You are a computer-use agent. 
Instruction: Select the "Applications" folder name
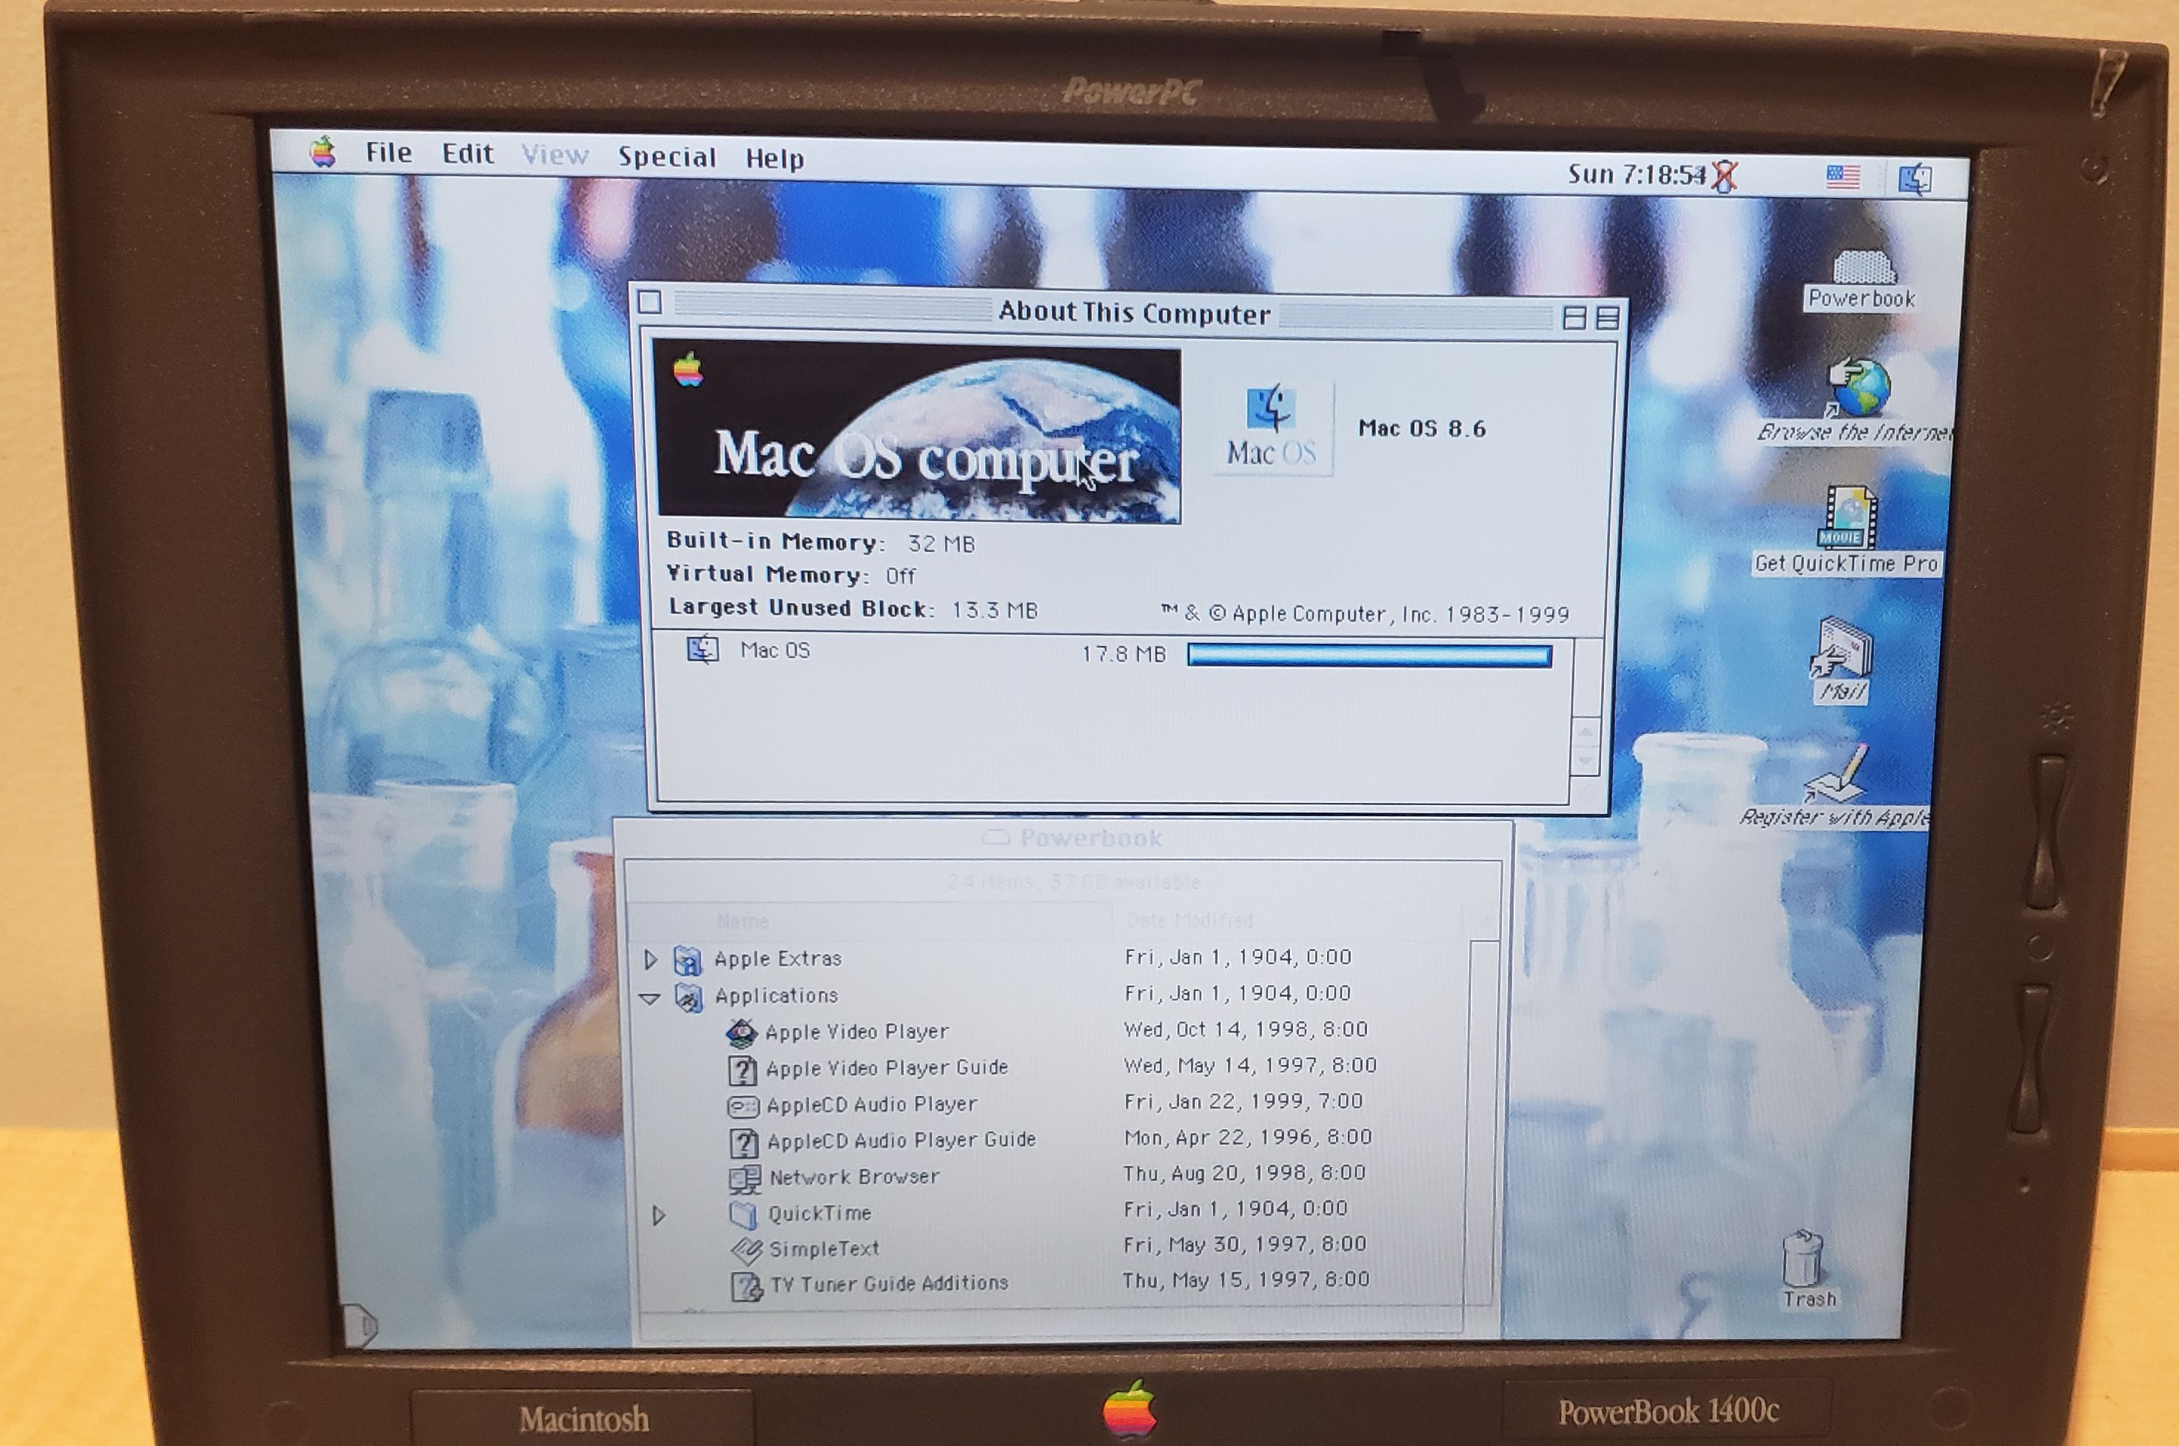776,996
